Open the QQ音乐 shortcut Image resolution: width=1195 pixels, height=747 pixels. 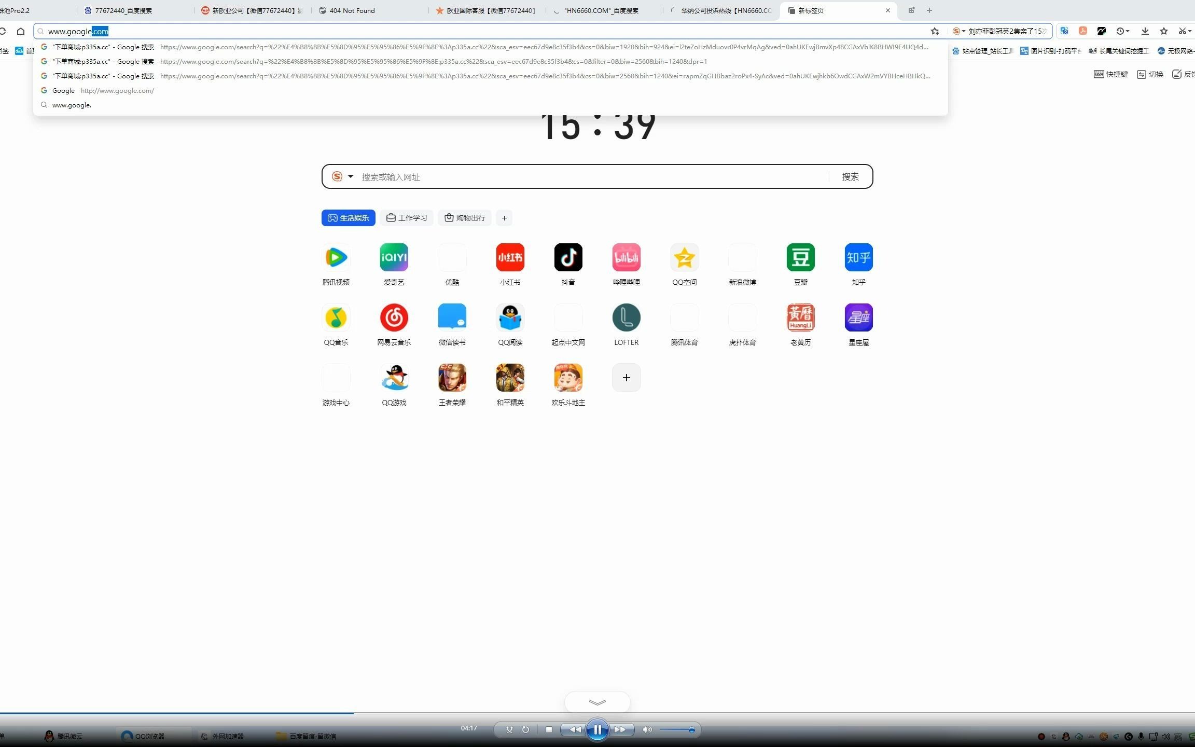pyautogui.click(x=336, y=317)
